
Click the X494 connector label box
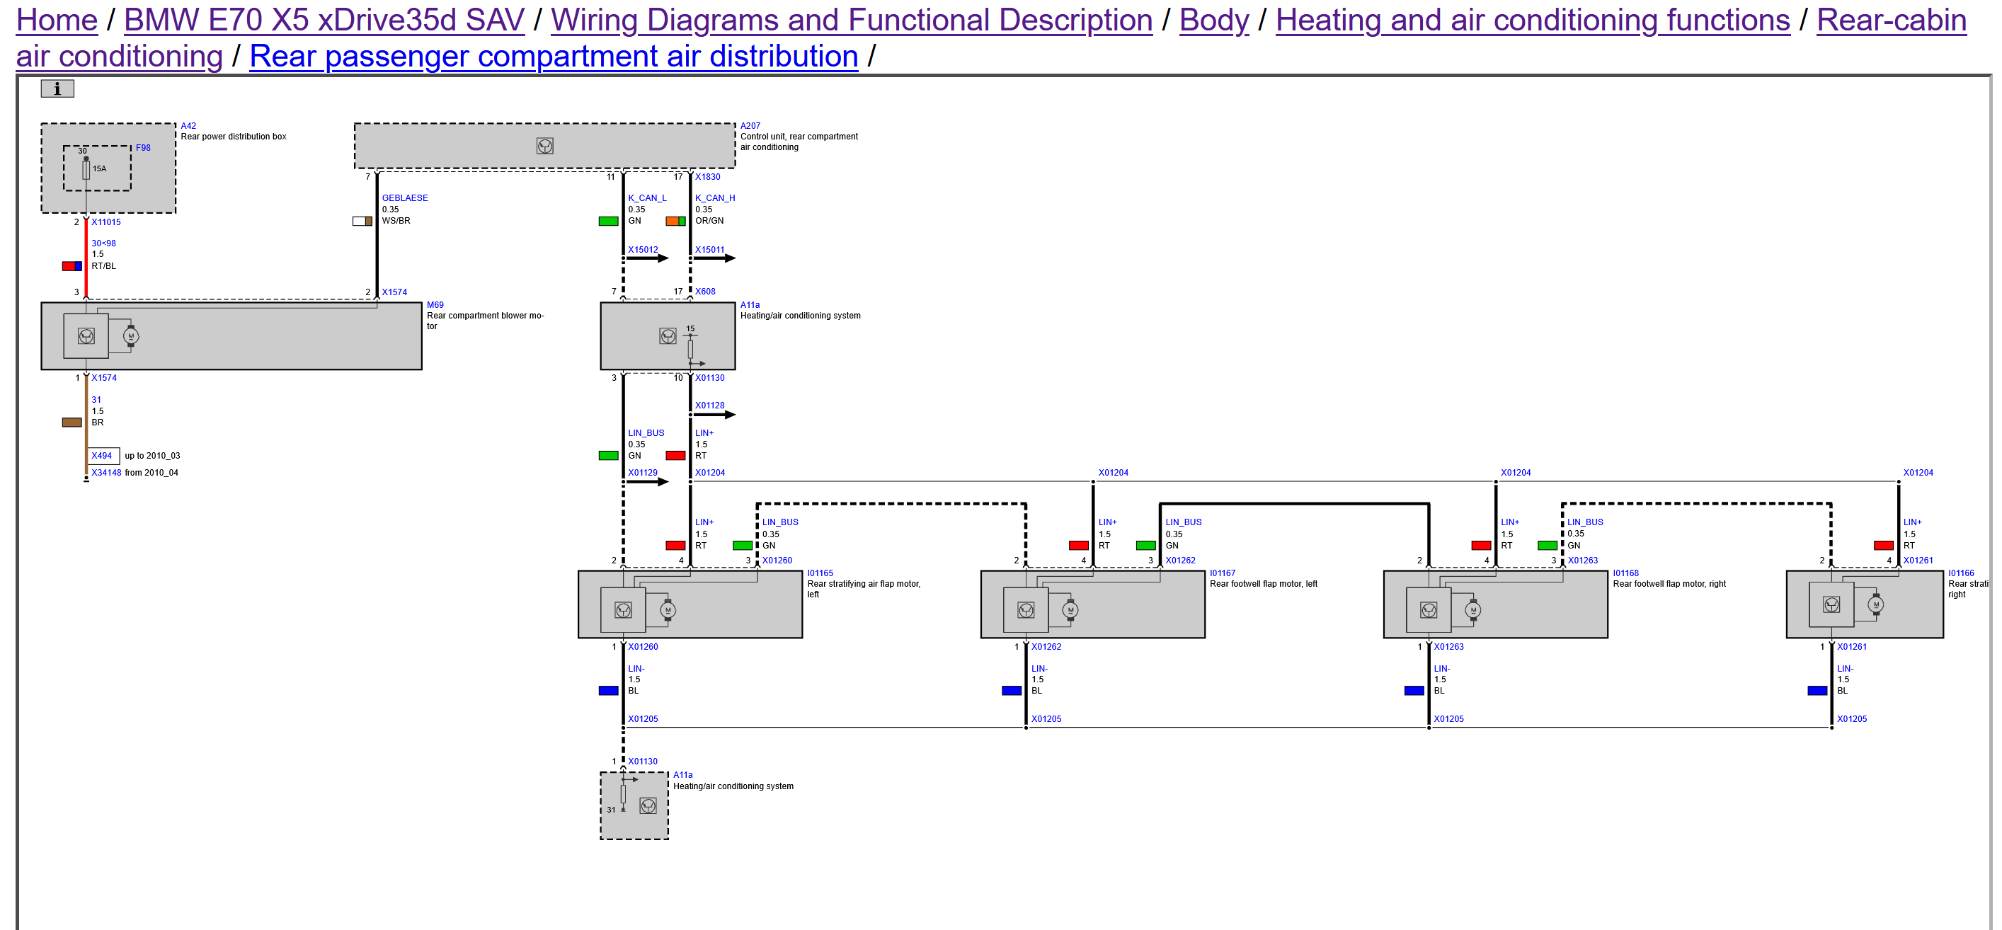(x=103, y=455)
